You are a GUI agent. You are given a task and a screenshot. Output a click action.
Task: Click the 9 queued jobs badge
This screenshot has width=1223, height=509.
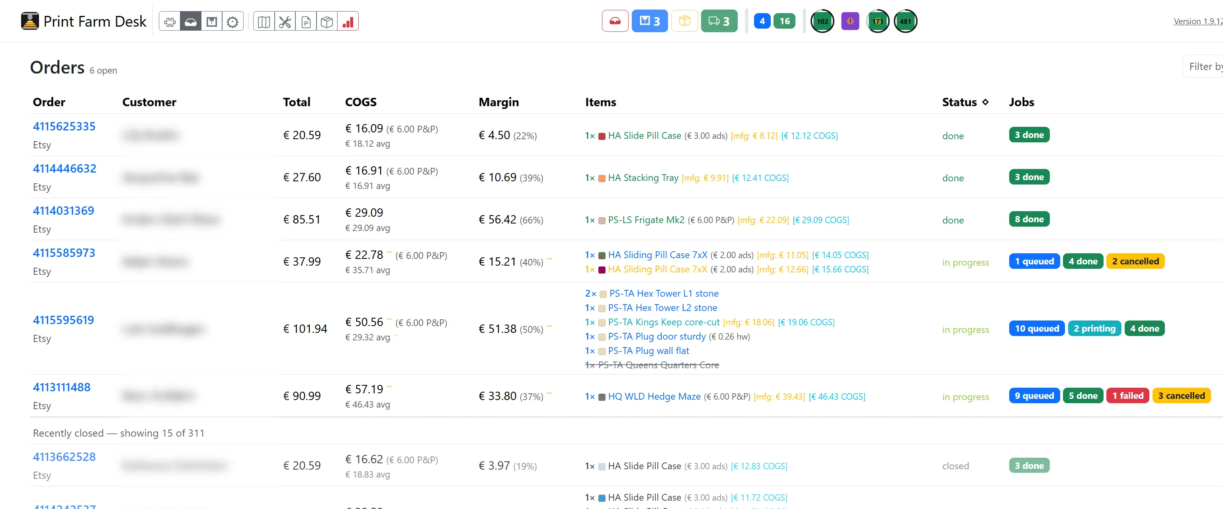(1034, 396)
